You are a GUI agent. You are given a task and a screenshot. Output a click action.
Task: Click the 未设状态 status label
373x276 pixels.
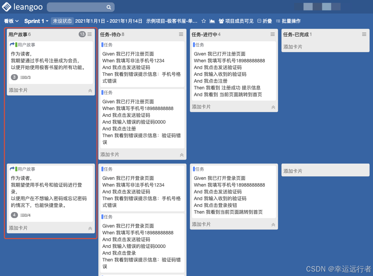(62, 21)
